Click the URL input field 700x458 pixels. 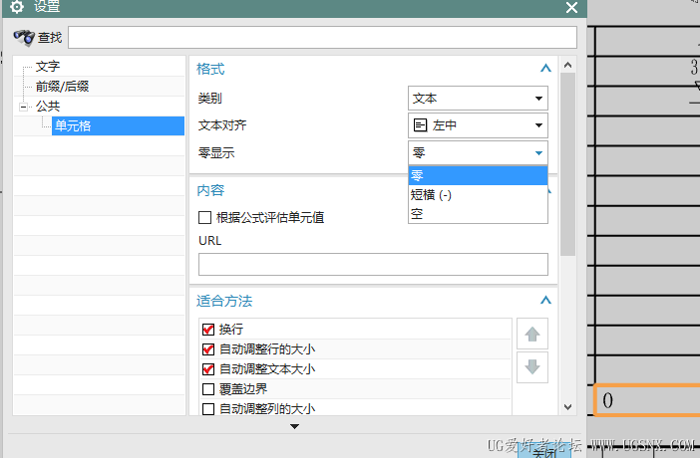373,265
